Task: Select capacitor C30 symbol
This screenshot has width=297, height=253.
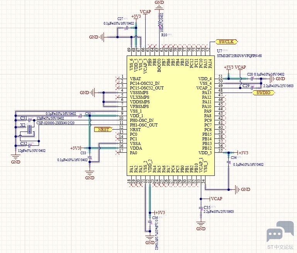Action: click(x=81, y=116)
